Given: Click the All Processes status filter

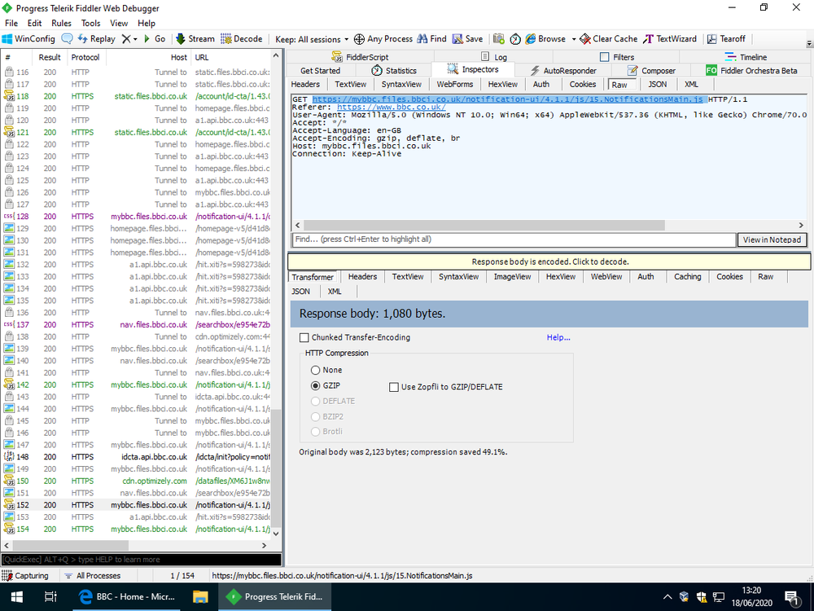Looking at the screenshot, I should [x=93, y=576].
